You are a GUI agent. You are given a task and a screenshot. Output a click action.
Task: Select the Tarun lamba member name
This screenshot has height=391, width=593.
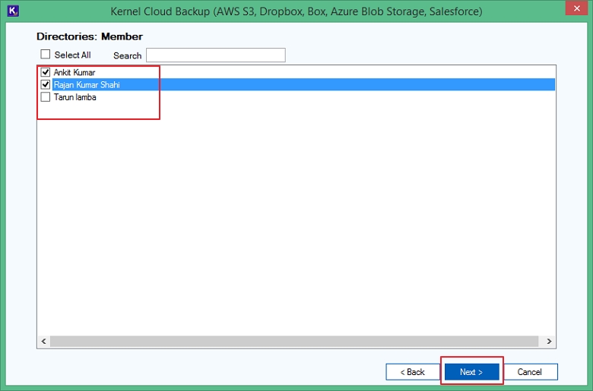tap(75, 97)
